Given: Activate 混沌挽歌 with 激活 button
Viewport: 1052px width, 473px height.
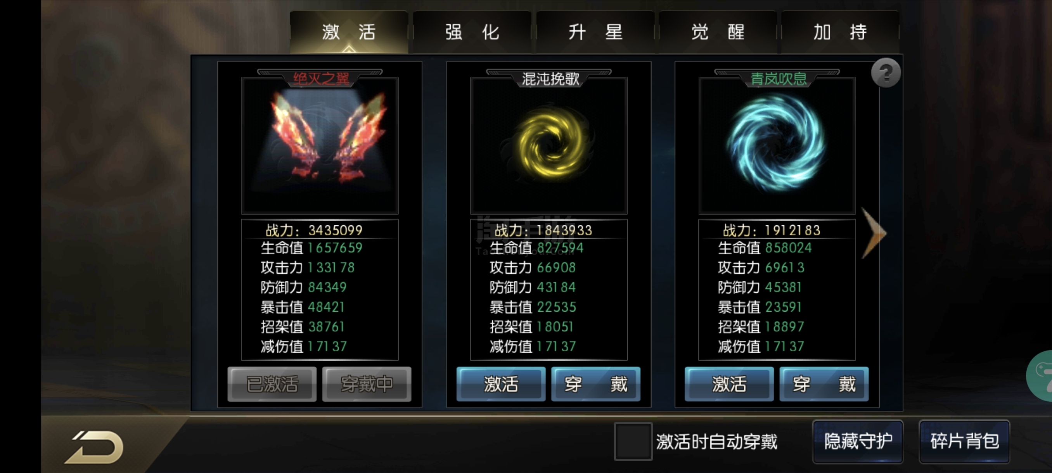Looking at the screenshot, I should [x=501, y=384].
